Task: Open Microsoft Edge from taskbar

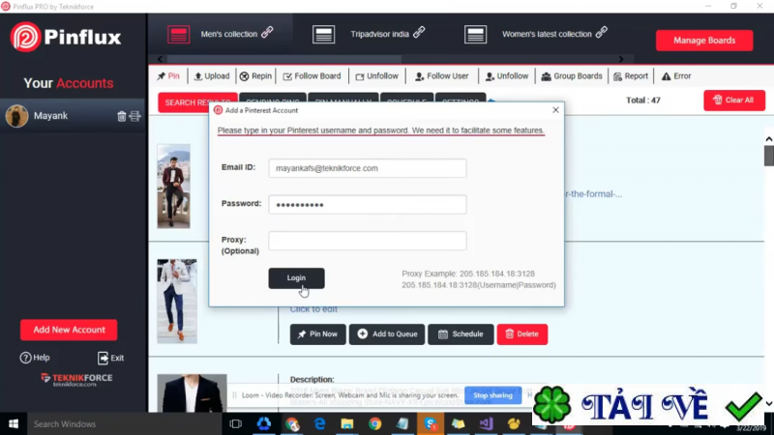Action: click(319, 423)
